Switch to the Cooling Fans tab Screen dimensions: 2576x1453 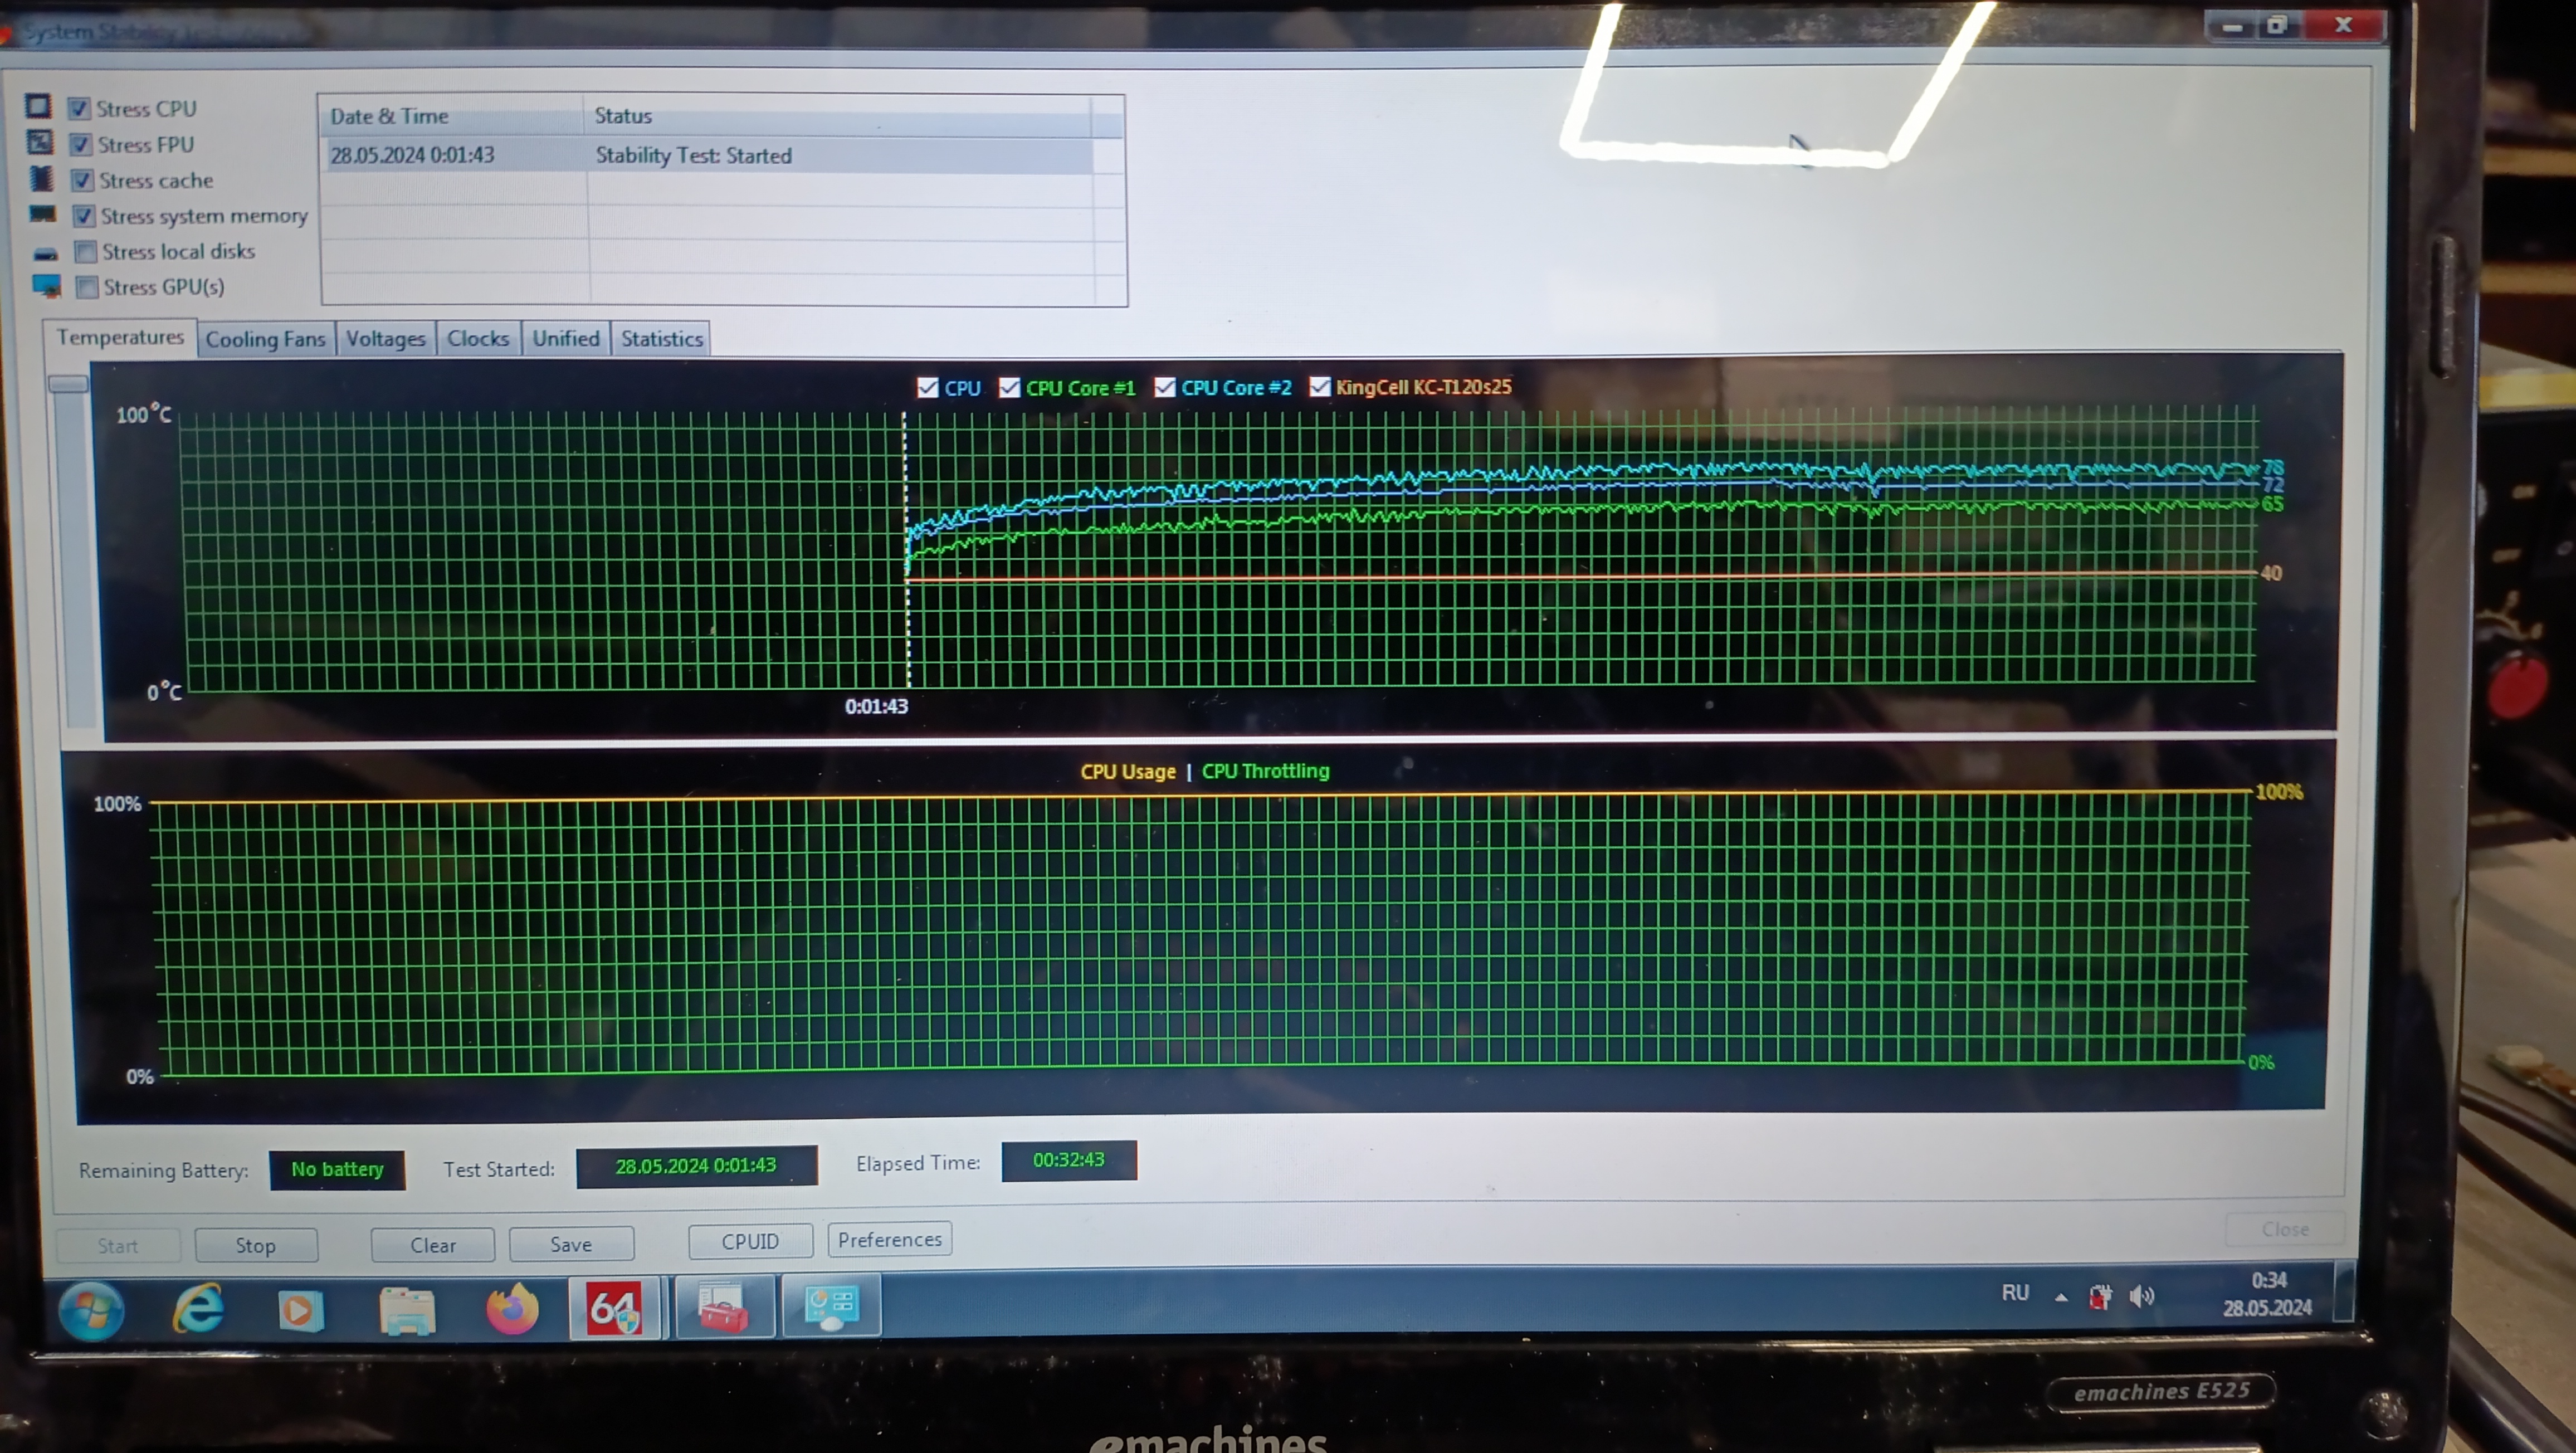tap(265, 339)
